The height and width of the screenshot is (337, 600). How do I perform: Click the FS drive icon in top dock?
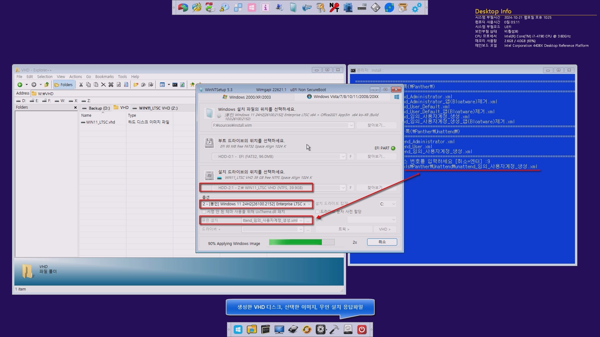(210, 7)
